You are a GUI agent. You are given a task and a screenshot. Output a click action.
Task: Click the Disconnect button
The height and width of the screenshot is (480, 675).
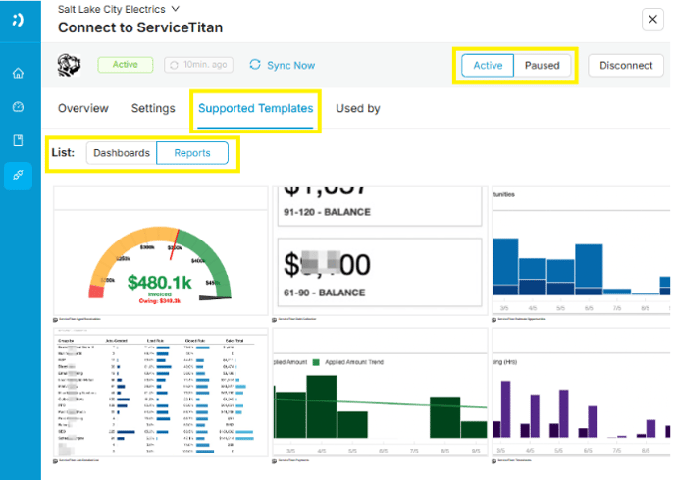(x=626, y=66)
